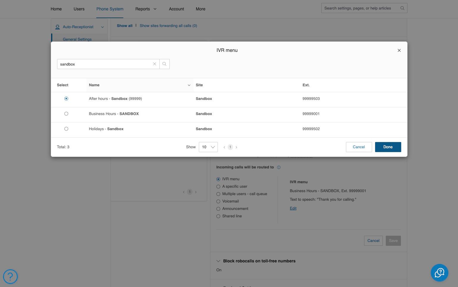Open the Show 10 rows dropdown

(208, 147)
